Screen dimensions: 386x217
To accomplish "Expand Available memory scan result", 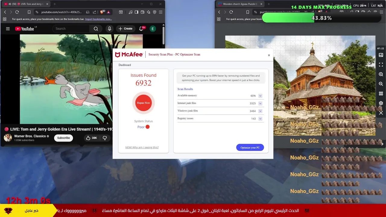I will coord(260,96).
